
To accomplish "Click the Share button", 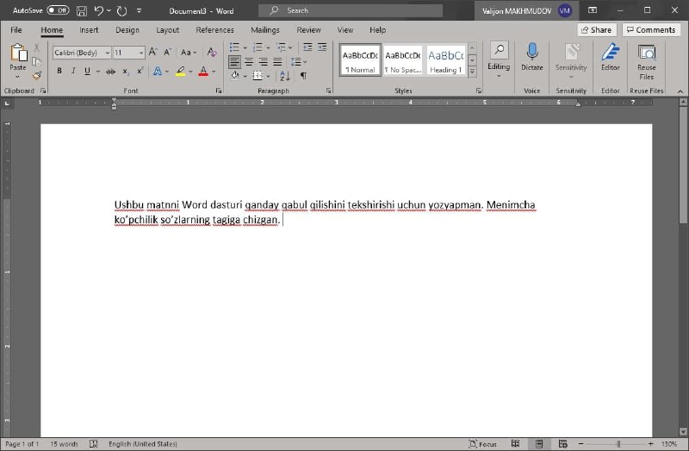I will tap(597, 30).
